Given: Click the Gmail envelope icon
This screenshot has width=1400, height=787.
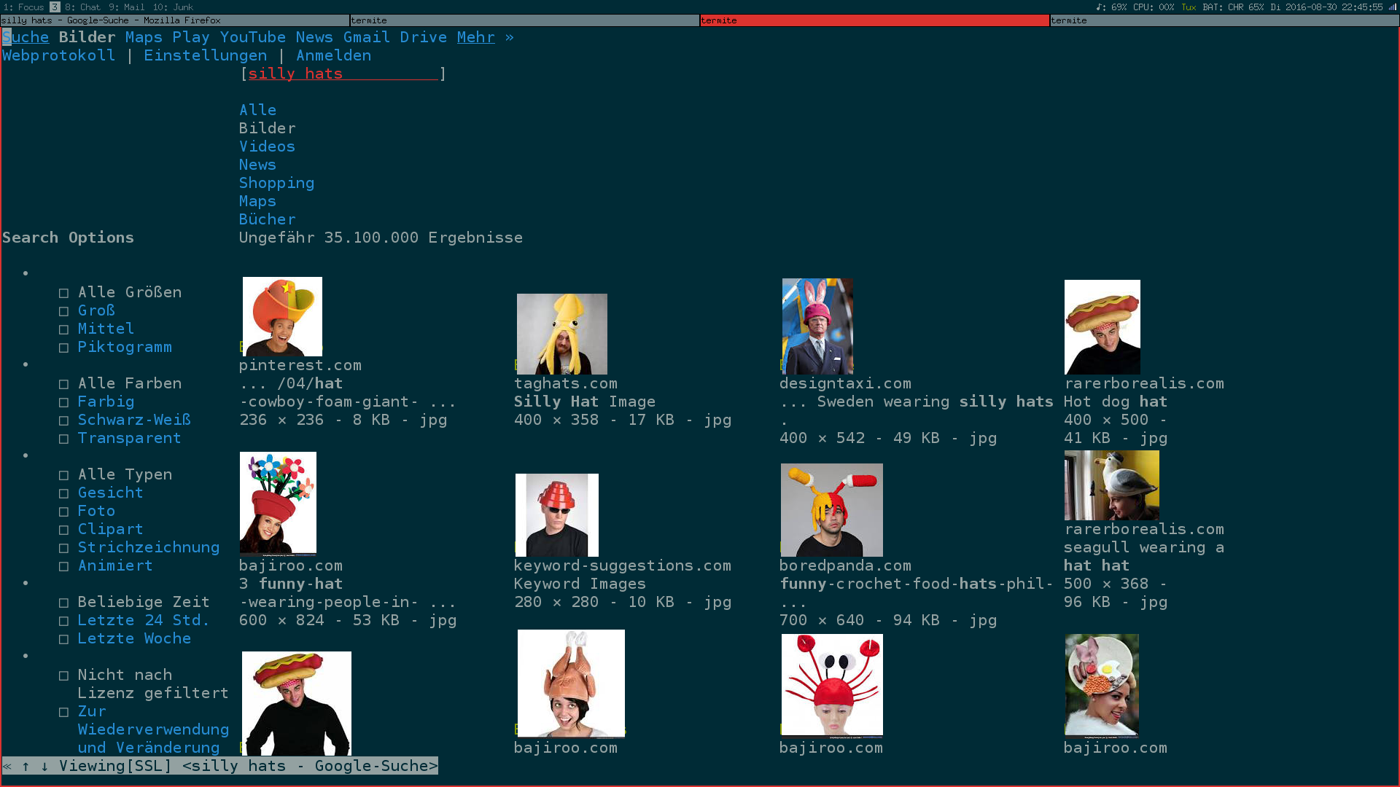Looking at the screenshot, I should [x=366, y=36].
